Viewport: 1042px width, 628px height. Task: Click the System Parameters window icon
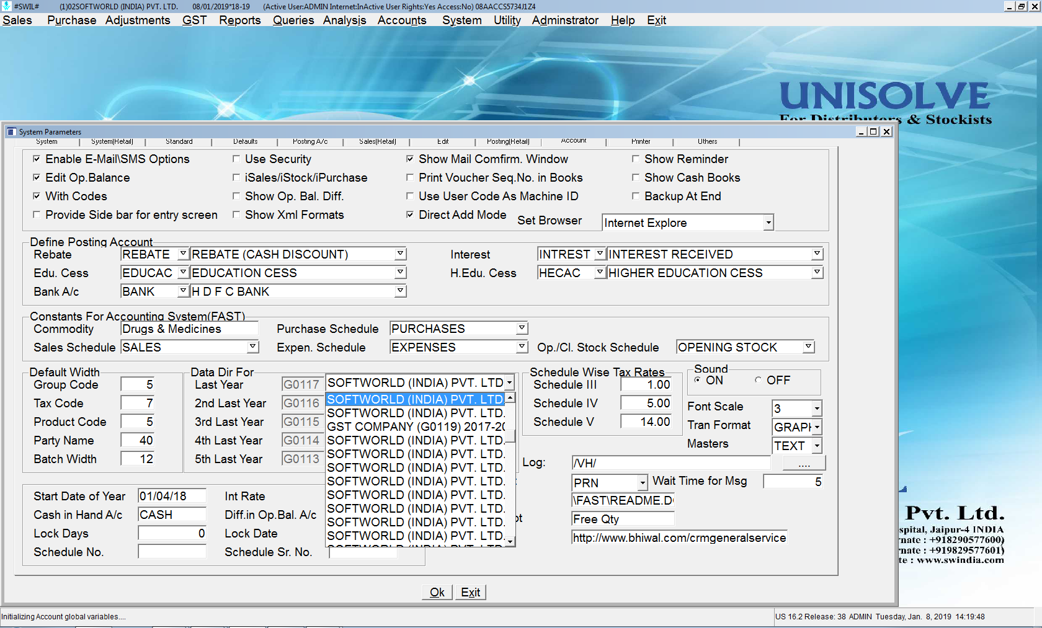point(11,131)
